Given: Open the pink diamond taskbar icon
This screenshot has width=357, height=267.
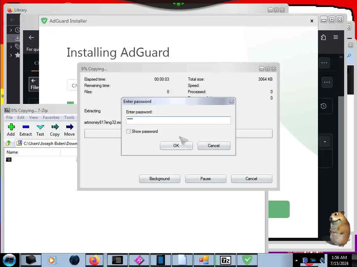Looking at the screenshot, I should click(x=139, y=260).
